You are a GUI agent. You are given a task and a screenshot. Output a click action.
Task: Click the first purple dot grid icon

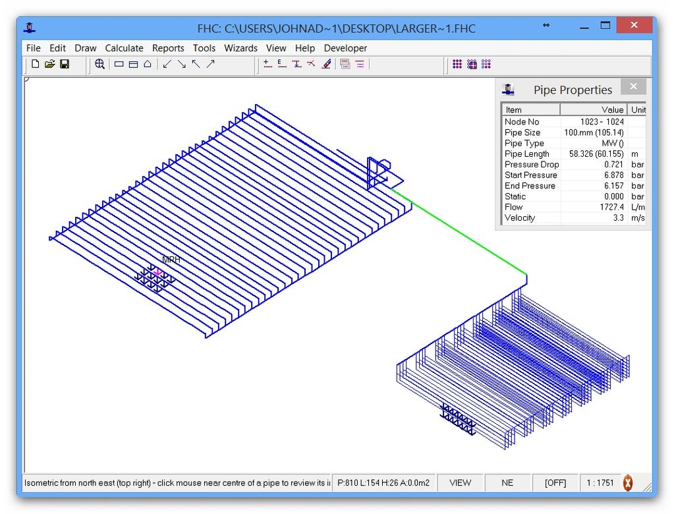coord(457,65)
